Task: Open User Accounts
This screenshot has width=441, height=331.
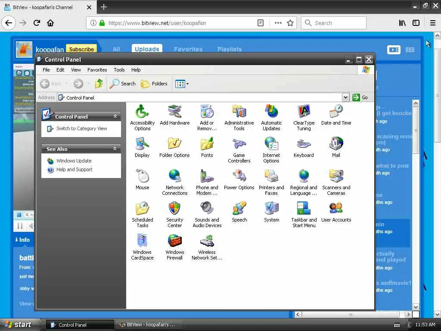Action: coord(336,212)
